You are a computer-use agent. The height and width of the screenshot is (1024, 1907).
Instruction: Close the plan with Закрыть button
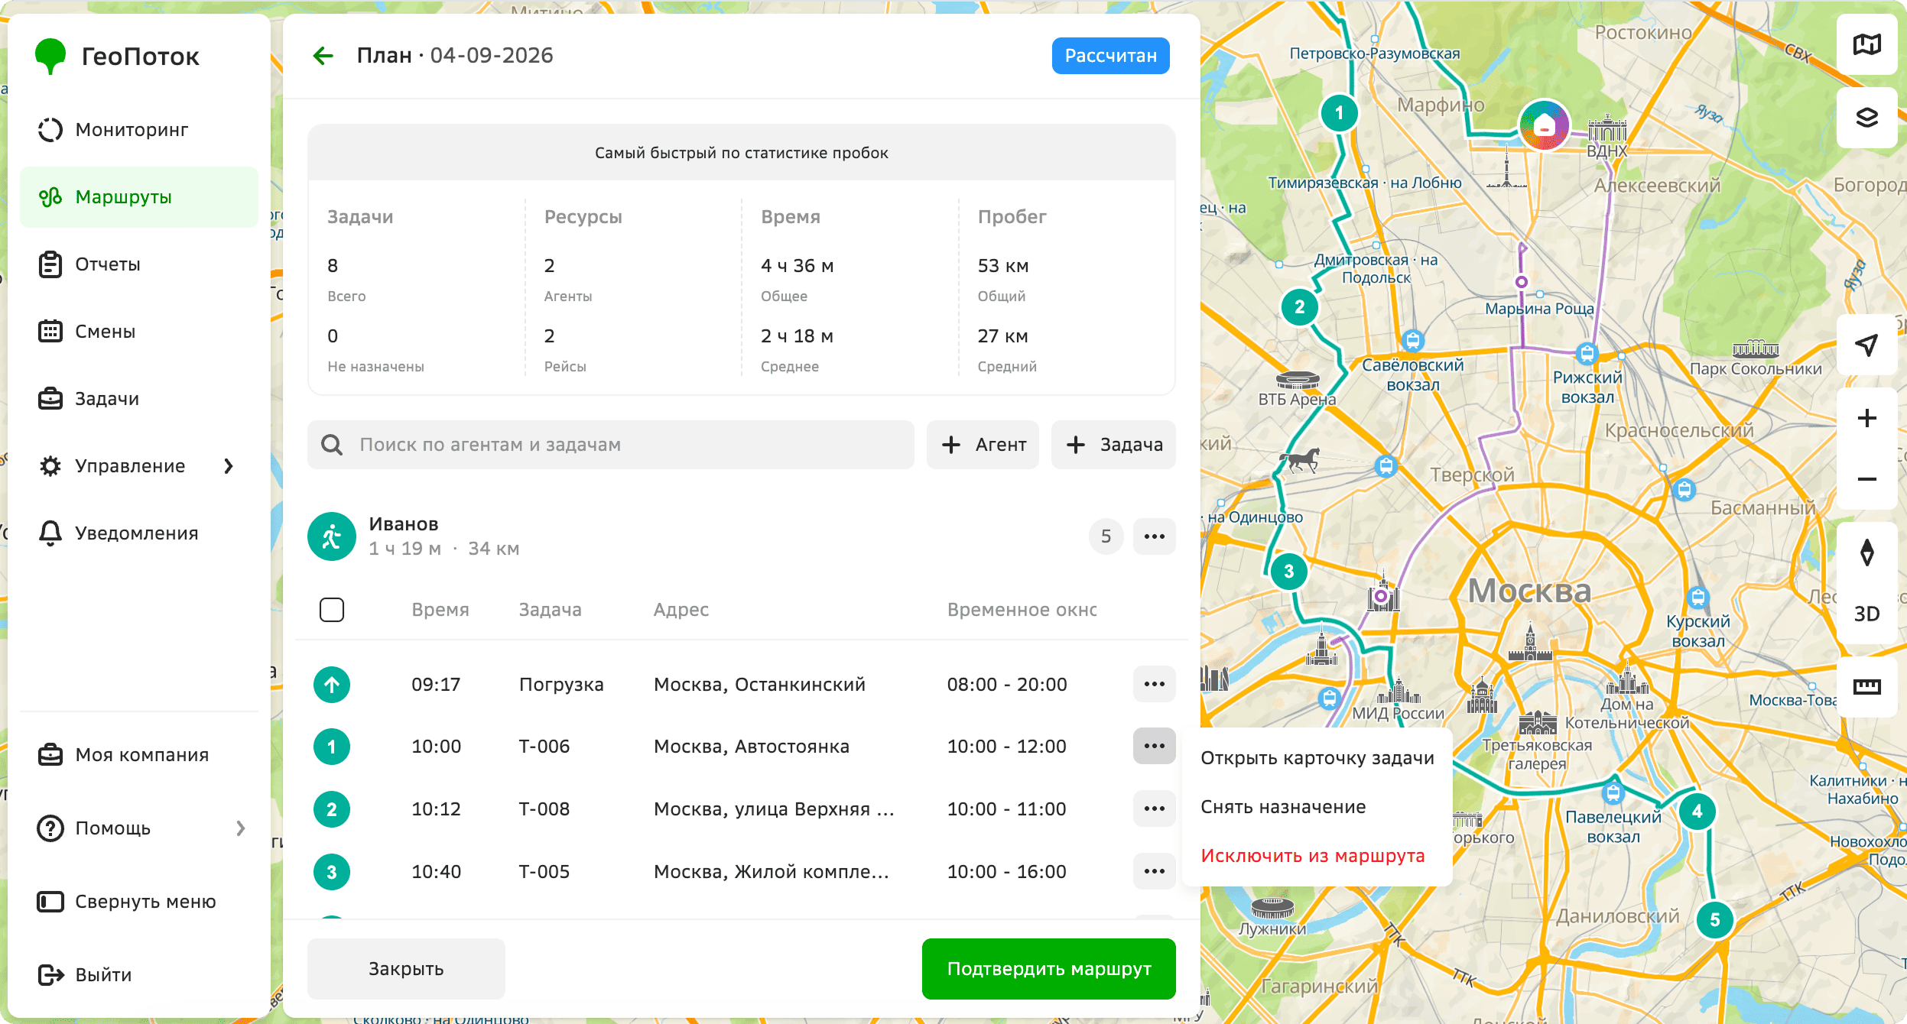coord(406,969)
